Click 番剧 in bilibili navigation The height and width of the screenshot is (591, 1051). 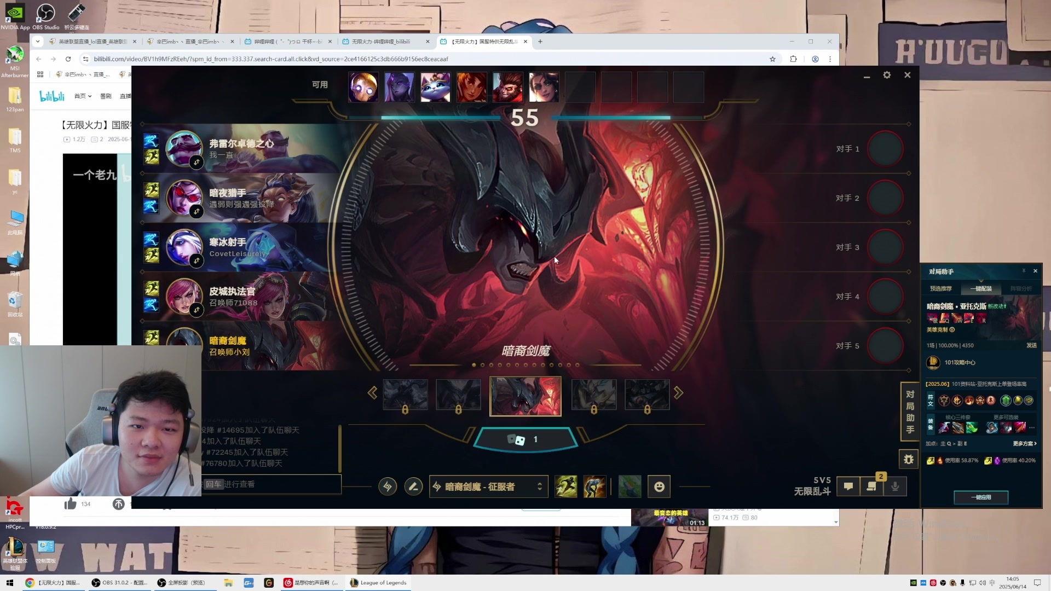pyautogui.click(x=106, y=96)
